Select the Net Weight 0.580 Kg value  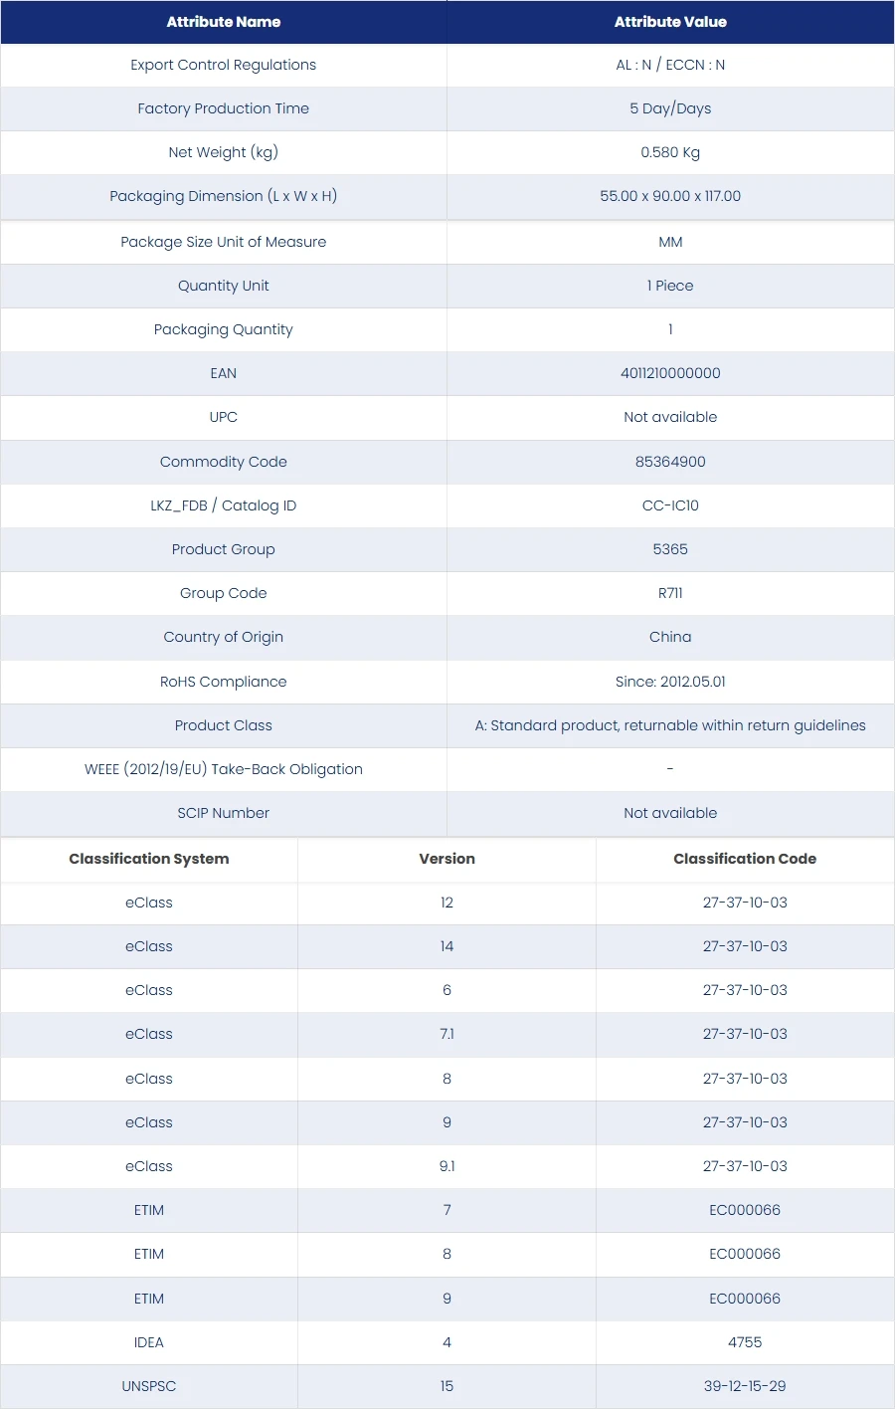tap(670, 152)
